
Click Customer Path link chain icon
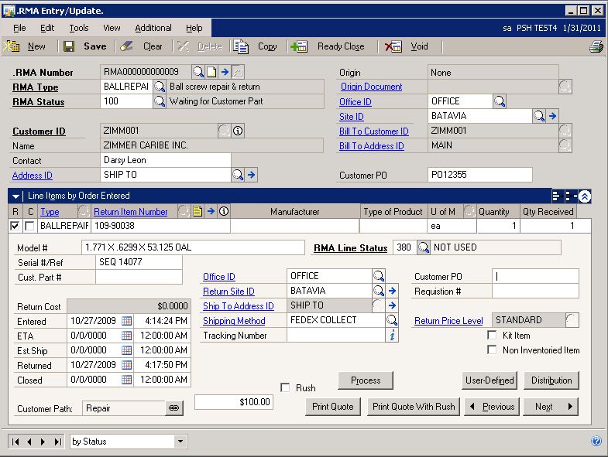(x=174, y=408)
